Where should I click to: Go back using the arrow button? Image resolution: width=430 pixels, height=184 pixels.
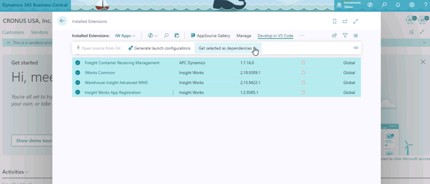[62, 21]
